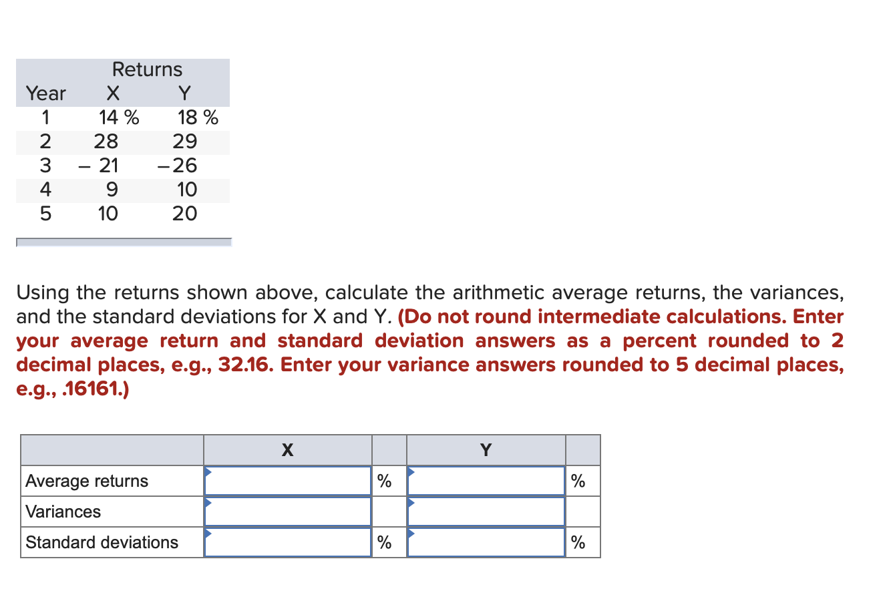Click the Returns header of the data table
The image size is (879, 593).
pyautogui.click(x=147, y=69)
